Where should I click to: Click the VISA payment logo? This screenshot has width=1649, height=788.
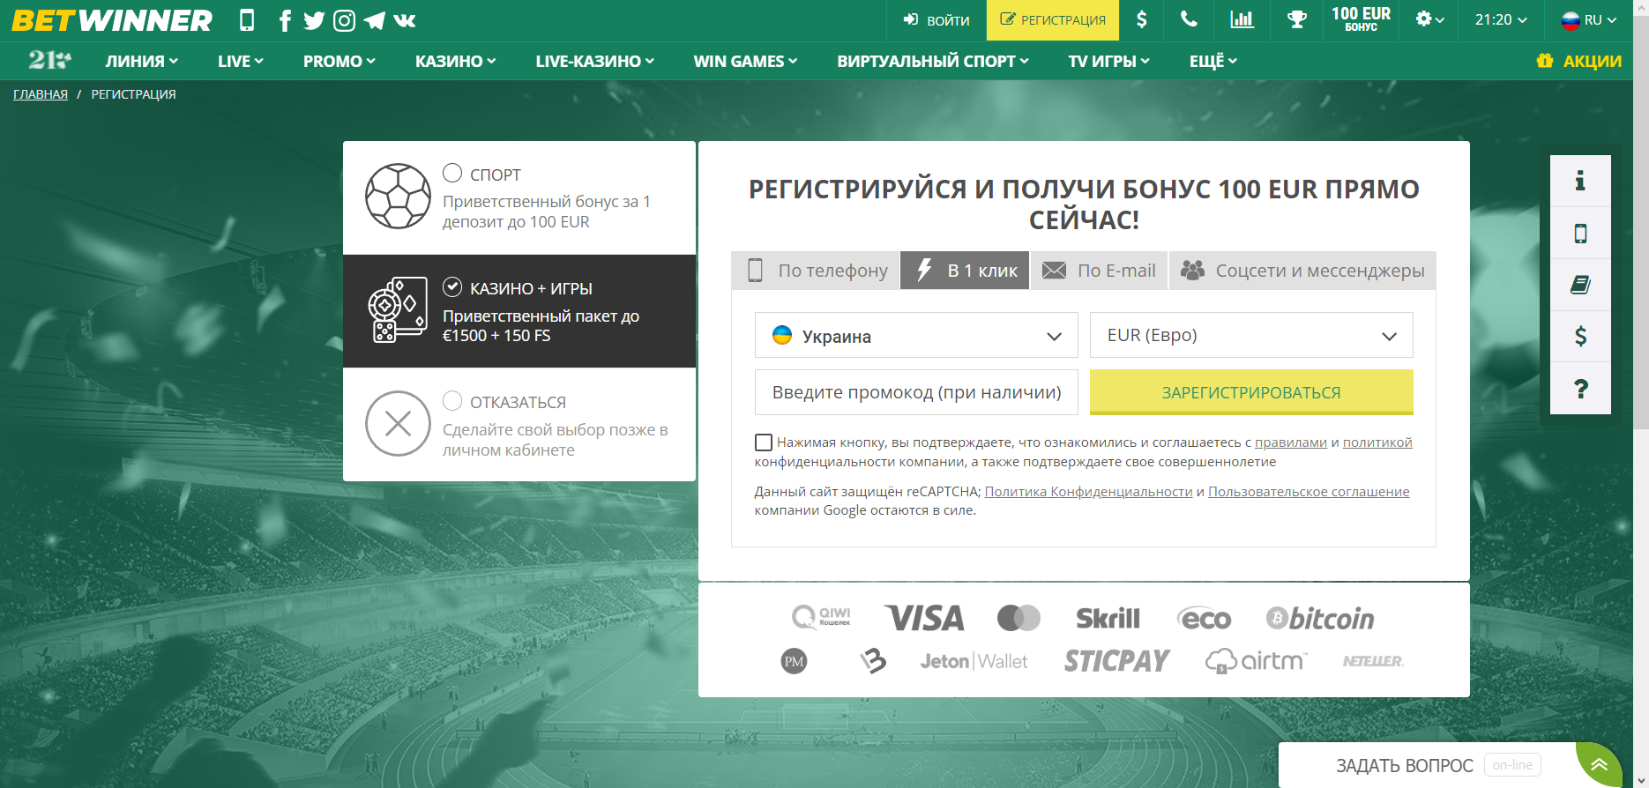coord(924,618)
